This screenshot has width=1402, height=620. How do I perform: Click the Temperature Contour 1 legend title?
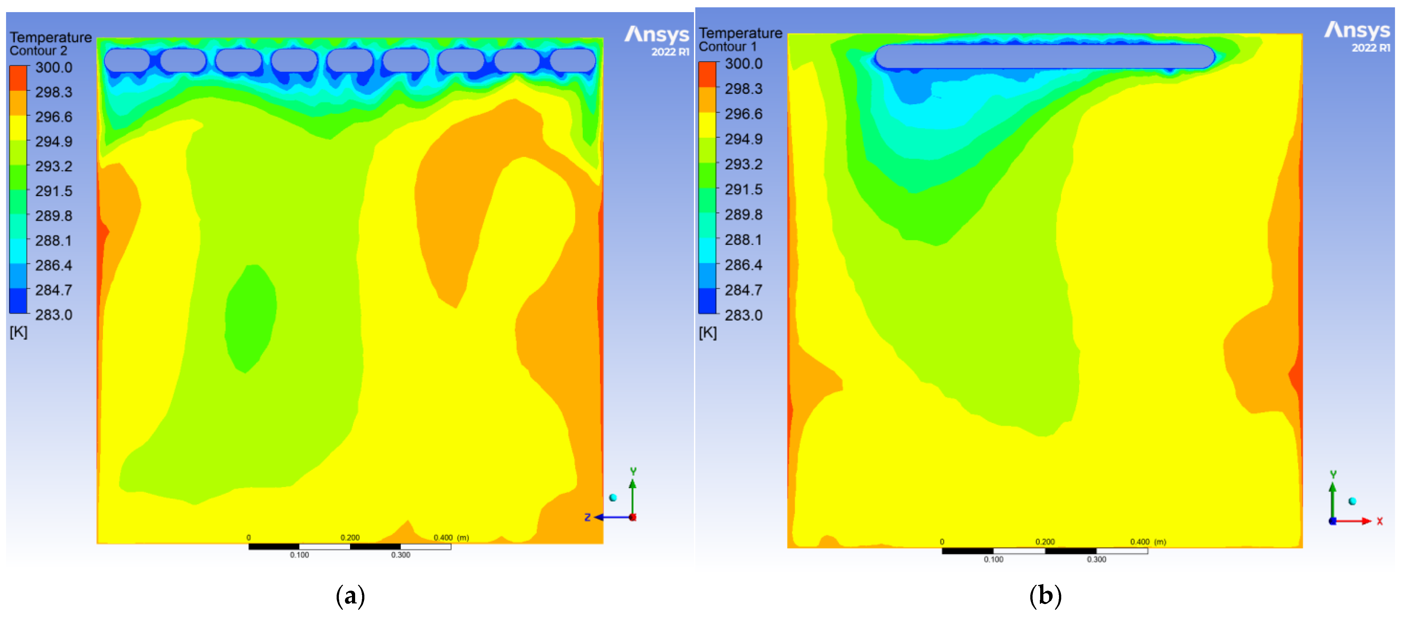[x=740, y=40]
